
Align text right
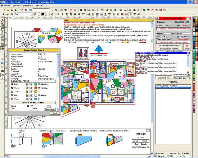point(79,14)
